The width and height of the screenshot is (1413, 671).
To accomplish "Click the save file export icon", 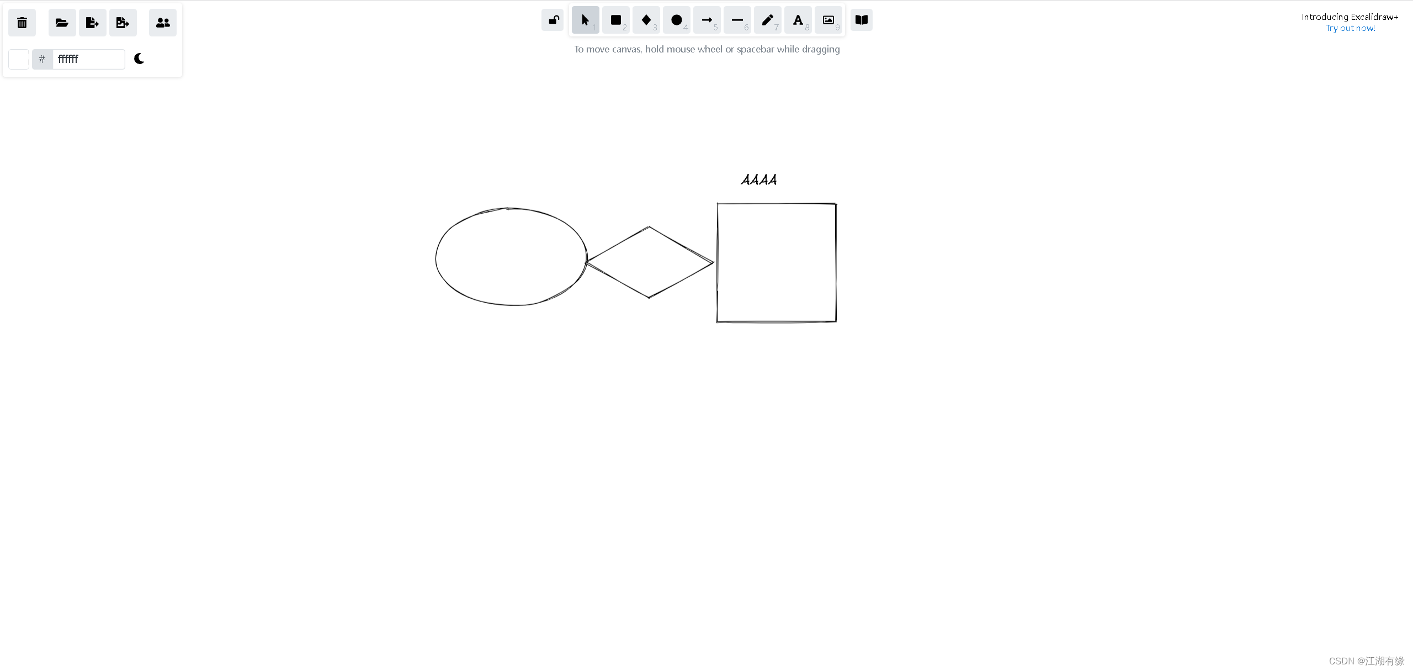I will [x=92, y=23].
